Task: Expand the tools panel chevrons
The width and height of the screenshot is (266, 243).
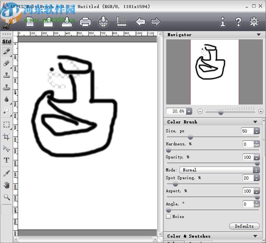Action: click(7, 34)
